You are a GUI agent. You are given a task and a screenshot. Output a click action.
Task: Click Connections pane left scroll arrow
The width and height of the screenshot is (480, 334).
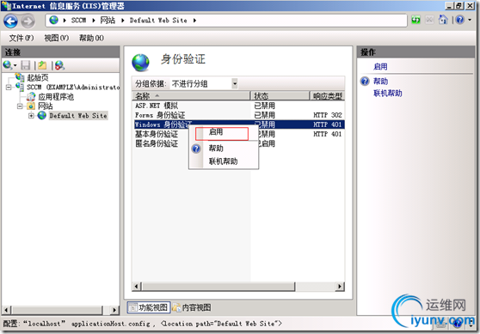point(6,310)
